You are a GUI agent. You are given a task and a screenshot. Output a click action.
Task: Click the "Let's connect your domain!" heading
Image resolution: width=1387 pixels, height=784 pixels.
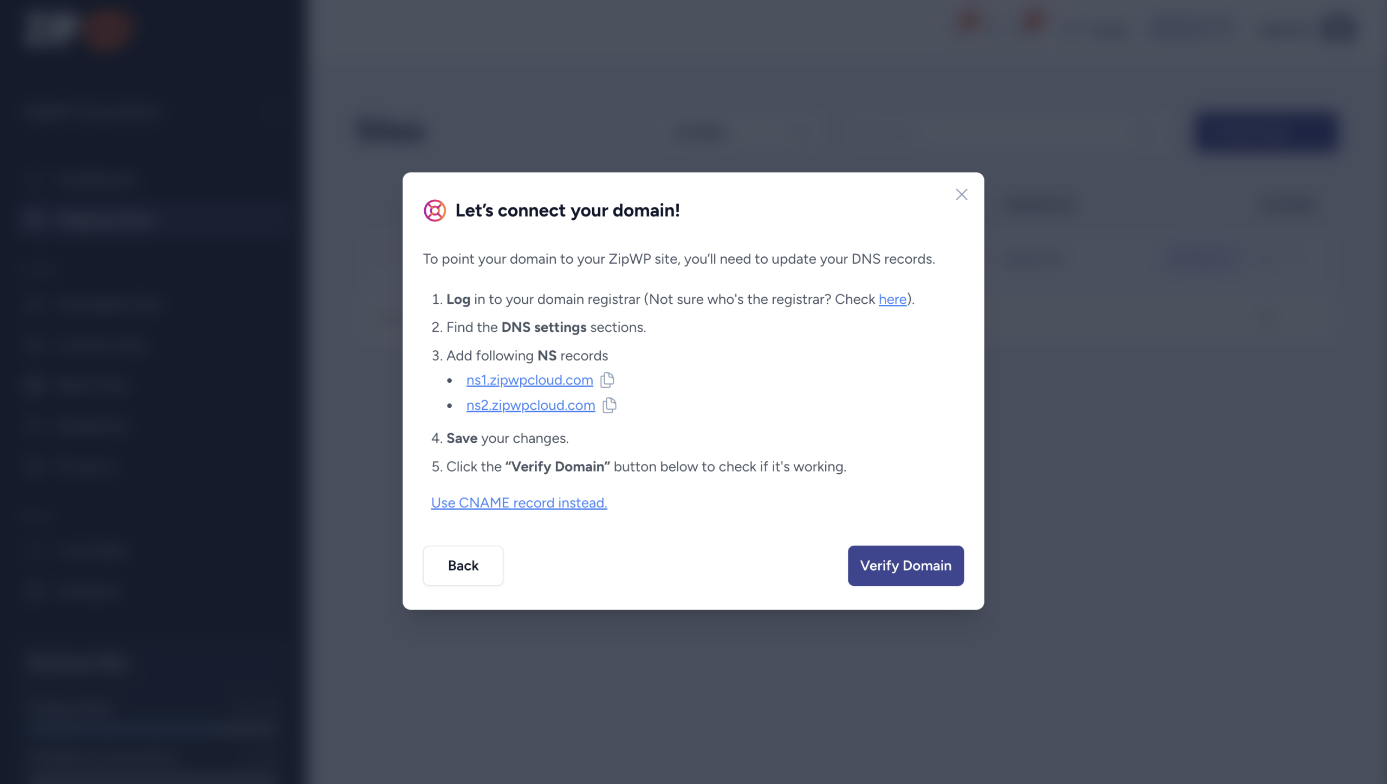coord(567,211)
